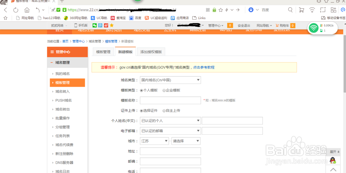Select the 企业模板 radio button
Image resolution: width=346 pixels, height=173 pixels.
(x=164, y=90)
